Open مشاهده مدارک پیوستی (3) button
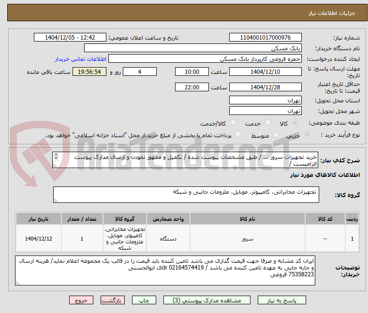Viewport: 368px width, 313px height. click(x=207, y=300)
